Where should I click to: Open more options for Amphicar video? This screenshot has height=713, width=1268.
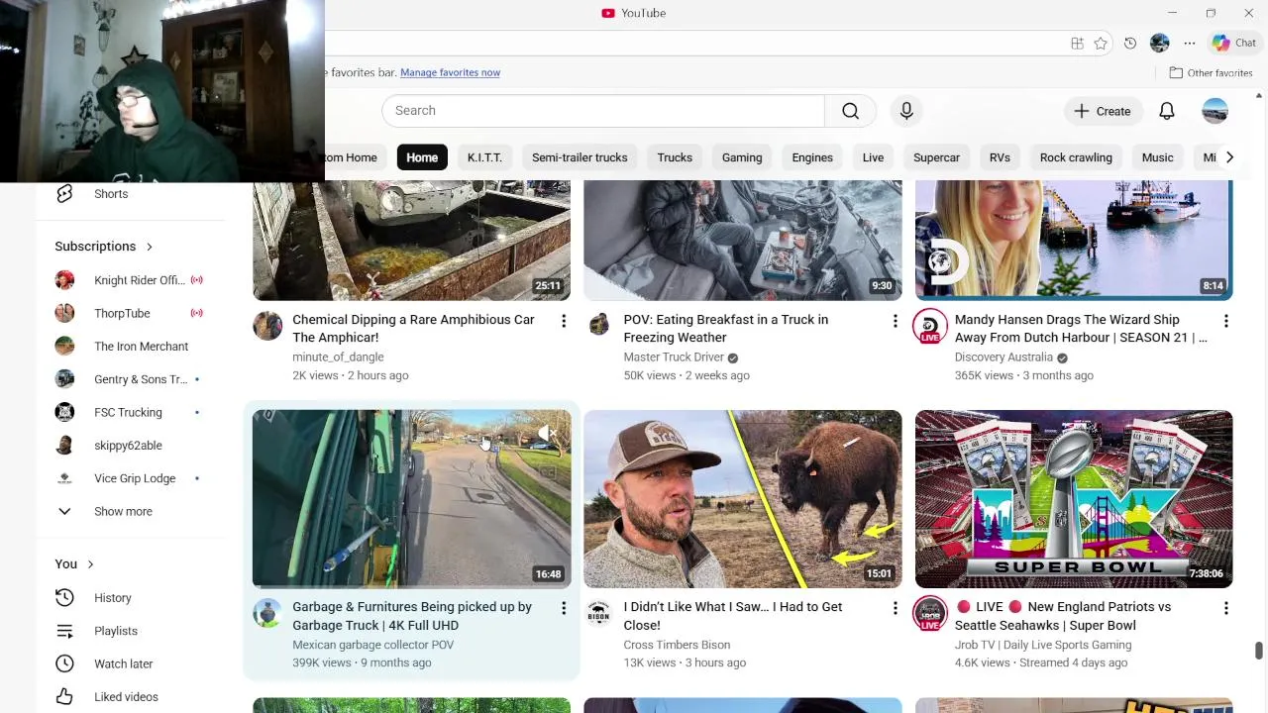pos(564,321)
